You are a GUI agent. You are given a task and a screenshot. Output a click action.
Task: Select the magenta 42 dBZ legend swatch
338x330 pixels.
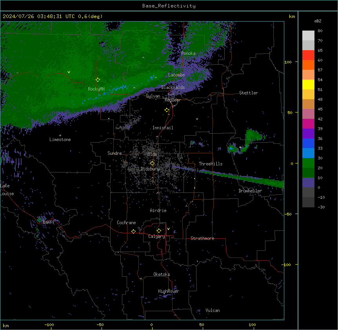pos(308,123)
